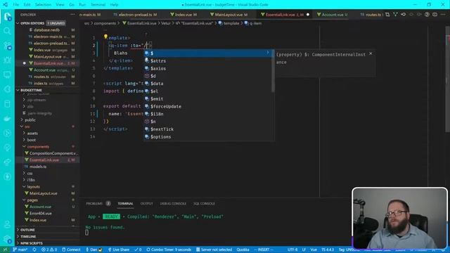Screen dimensions: 450x253
Task: Open the Accounts icon in activity bar
Action: 7,224
